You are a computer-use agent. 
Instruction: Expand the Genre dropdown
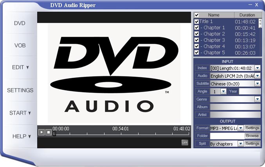point(258,99)
